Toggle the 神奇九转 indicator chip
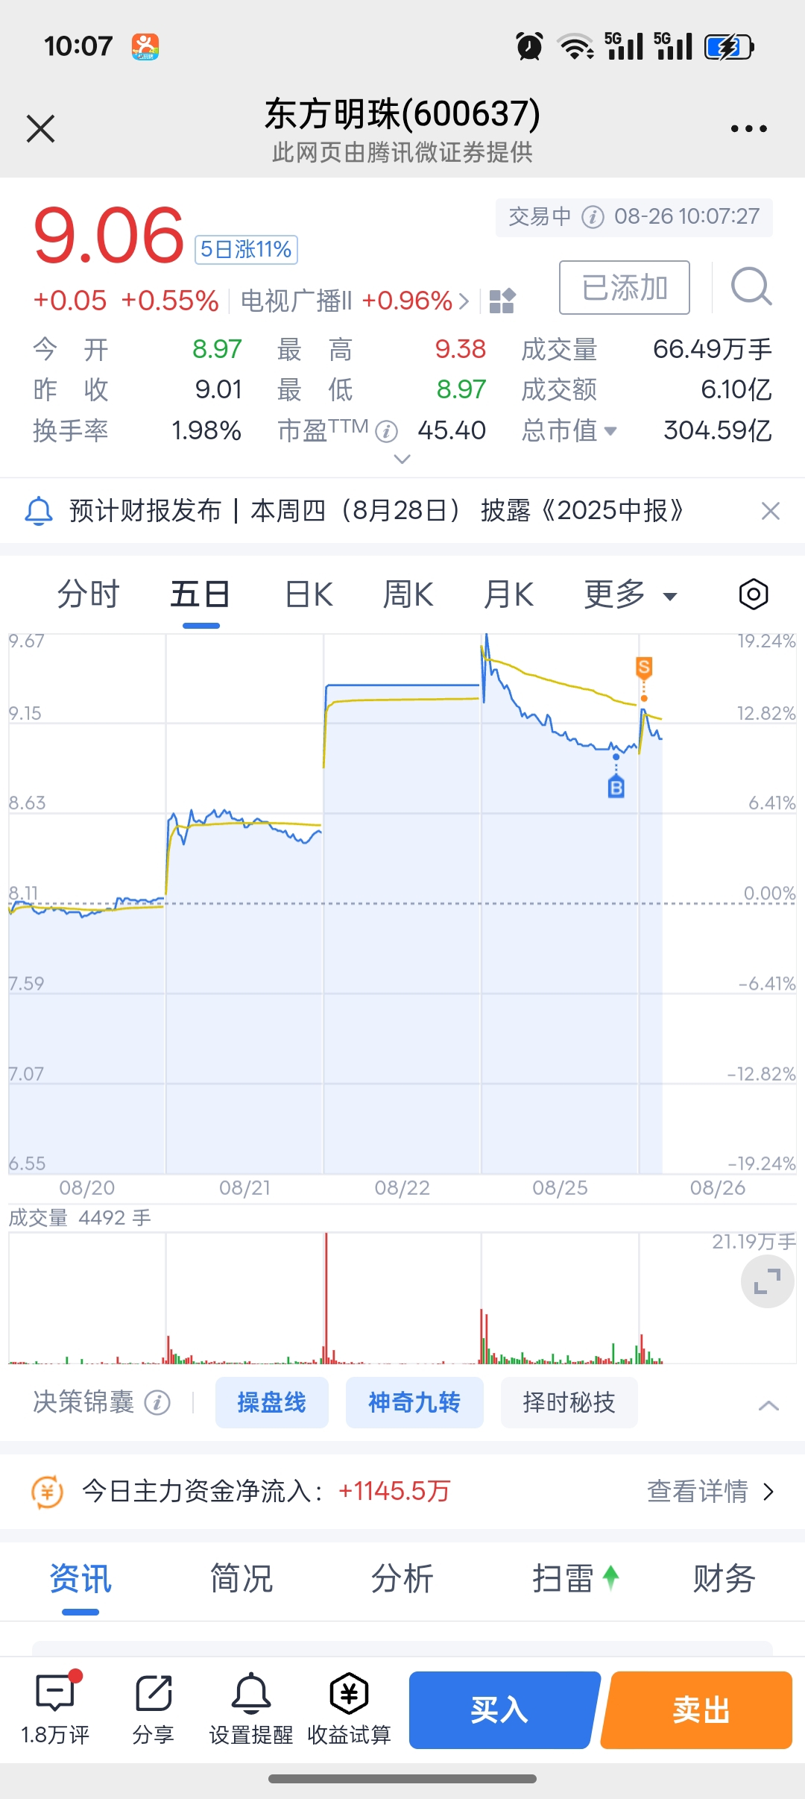This screenshot has width=805, height=1799. pos(414,1402)
